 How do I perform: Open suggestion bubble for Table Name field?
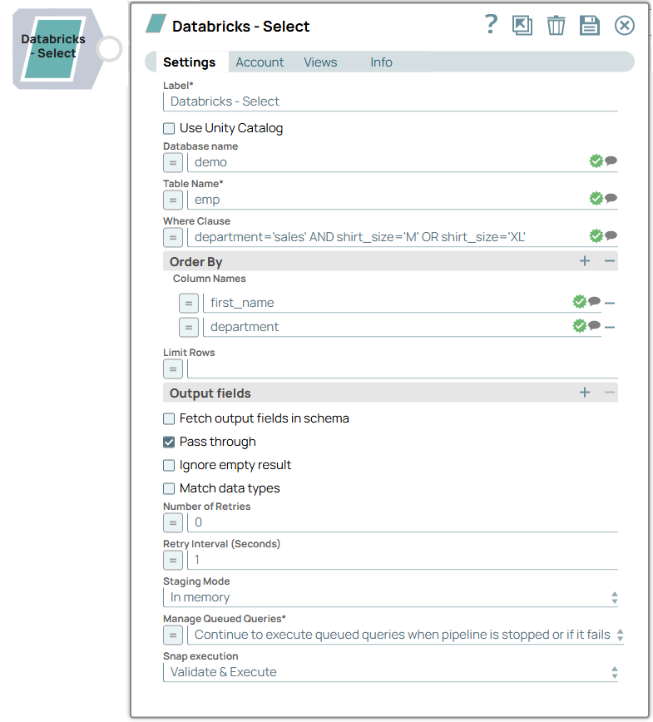point(611,199)
